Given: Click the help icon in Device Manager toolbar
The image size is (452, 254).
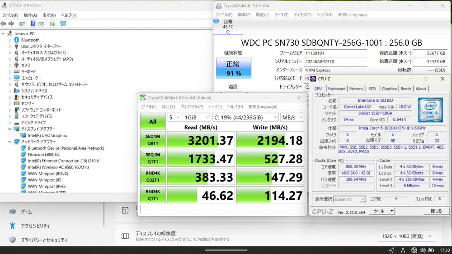Looking at the screenshot, I should [33, 24].
